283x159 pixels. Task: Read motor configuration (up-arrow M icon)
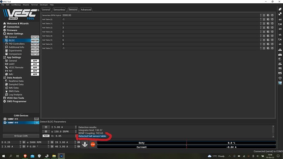click(280, 20)
